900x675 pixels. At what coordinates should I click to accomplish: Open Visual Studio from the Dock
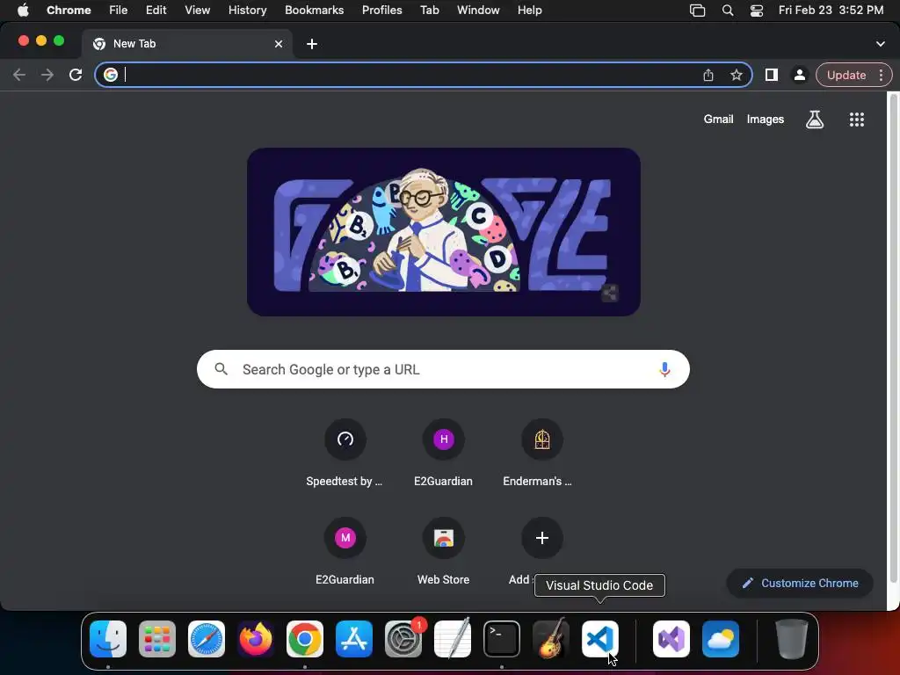tap(671, 639)
